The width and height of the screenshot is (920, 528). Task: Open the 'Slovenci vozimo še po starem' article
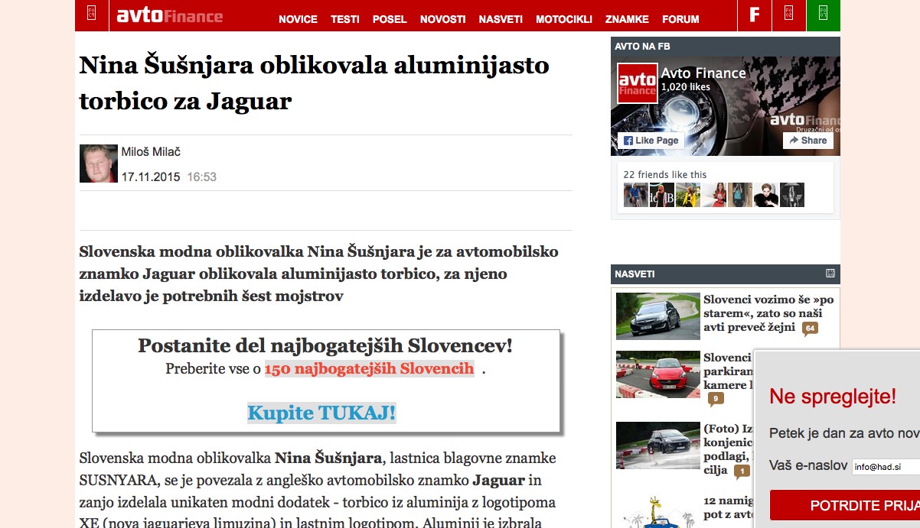tap(768, 306)
